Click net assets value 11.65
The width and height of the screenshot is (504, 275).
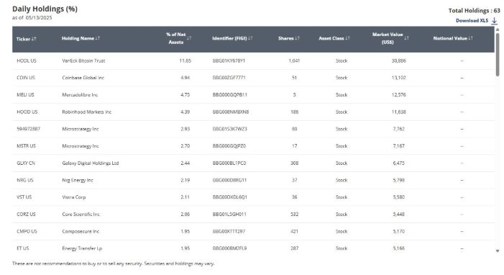[185, 60]
